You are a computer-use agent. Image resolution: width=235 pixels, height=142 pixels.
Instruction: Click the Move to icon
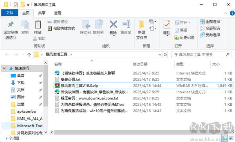[x=85, y=27]
